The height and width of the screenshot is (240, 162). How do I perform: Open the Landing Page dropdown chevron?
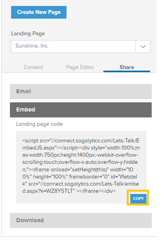click(143, 46)
